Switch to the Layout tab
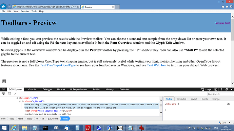The height and width of the screenshot is (131, 234). point(194,99)
